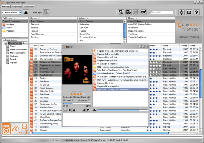Open help with the question mark icon

click(197, 12)
